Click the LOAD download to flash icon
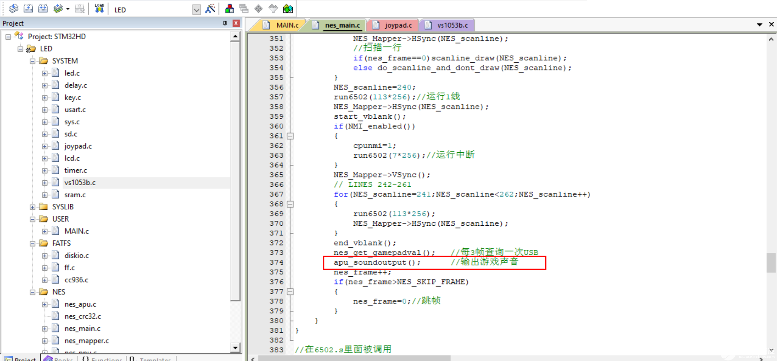This screenshot has width=777, height=361. click(x=99, y=9)
